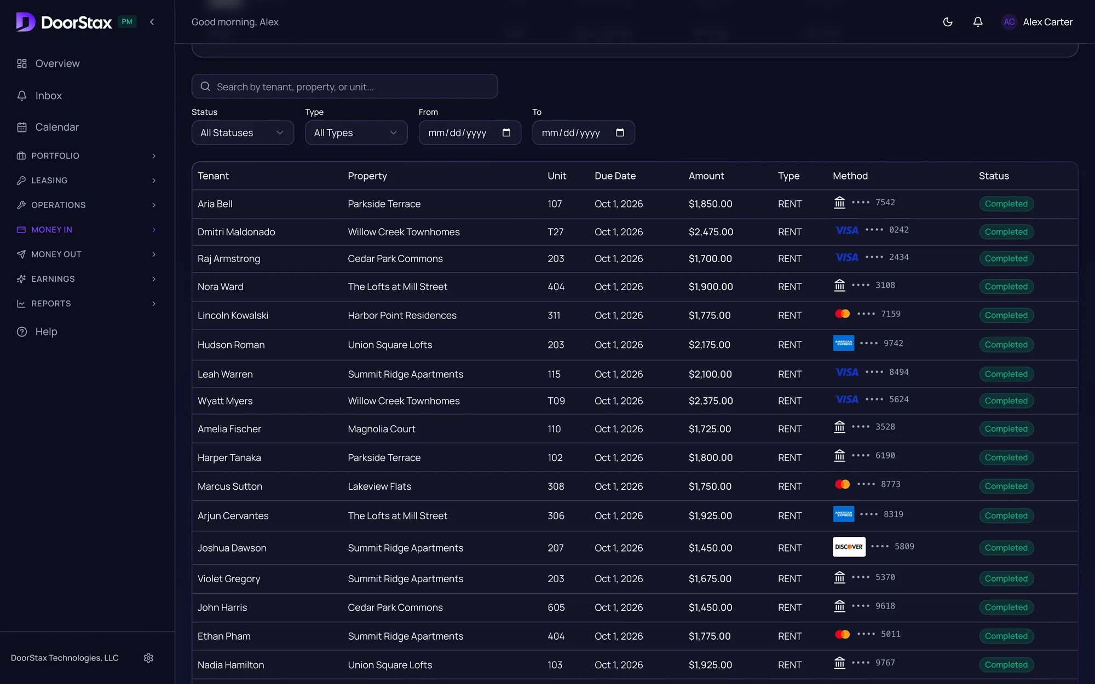Screen dimensions: 1095x684
Task: Open calendar picker in To field
Action: click(620, 132)
